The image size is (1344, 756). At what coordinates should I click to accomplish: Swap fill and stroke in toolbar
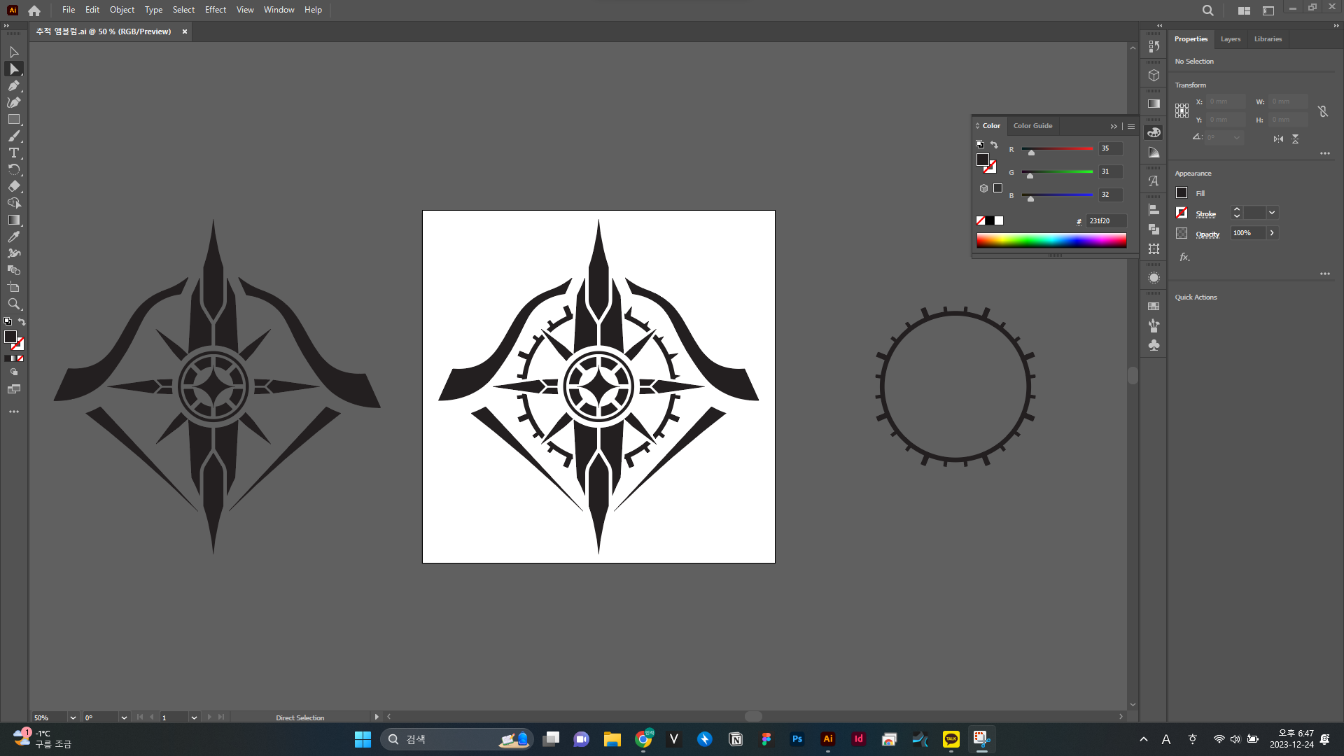pos(22,322)
